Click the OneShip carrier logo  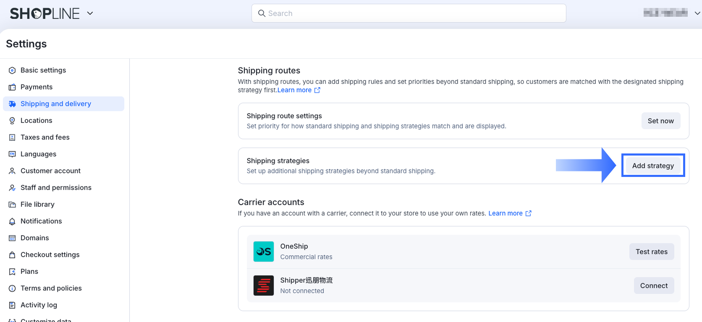tap(264, 252)
